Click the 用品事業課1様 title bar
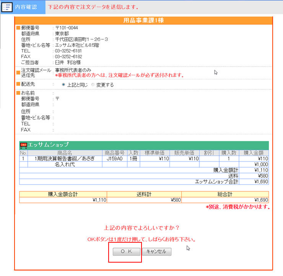Screen dimensions: 283x276 (x=143, y=20)
